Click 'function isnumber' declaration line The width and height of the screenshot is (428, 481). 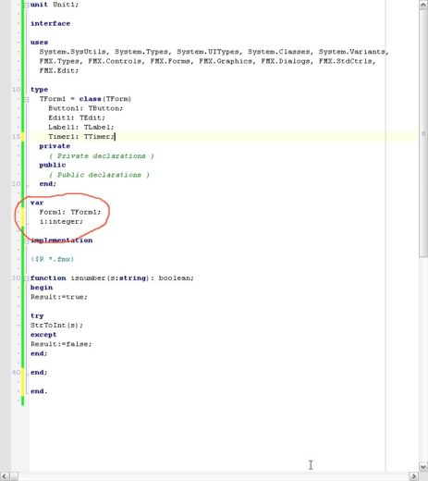point(112,278)
